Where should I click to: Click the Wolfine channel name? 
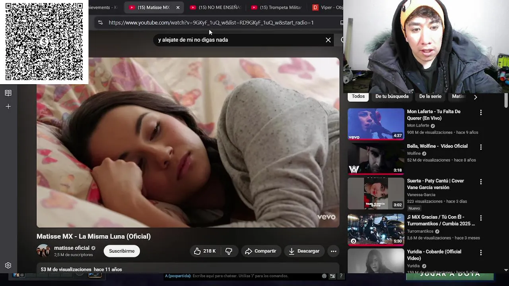[x=414, y=153]
